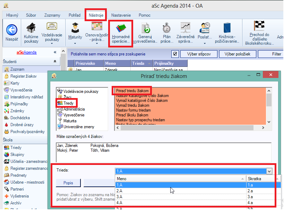Toggle the checkbox beside Výber stĺpcov
284x211 pixels.
(x=175, y=54)
